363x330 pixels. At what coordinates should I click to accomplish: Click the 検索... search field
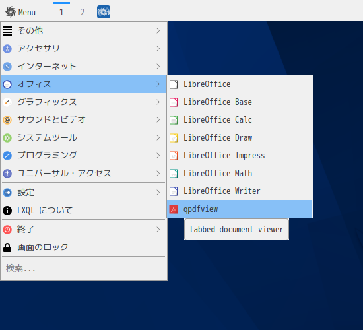point(84,268)
